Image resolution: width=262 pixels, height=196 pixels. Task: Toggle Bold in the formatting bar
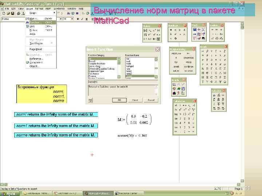(78, 19)
